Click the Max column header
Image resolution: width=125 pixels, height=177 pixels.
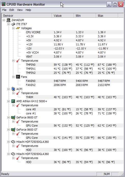coord(107,15)
